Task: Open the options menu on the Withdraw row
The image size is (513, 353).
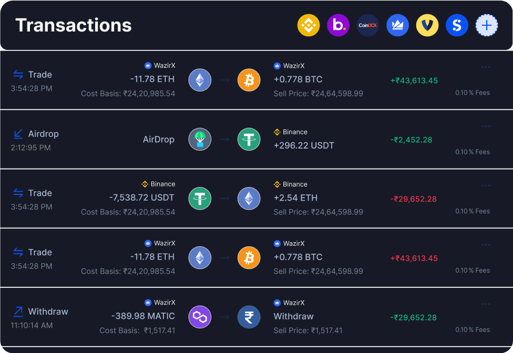Action: tap(485, 303)
